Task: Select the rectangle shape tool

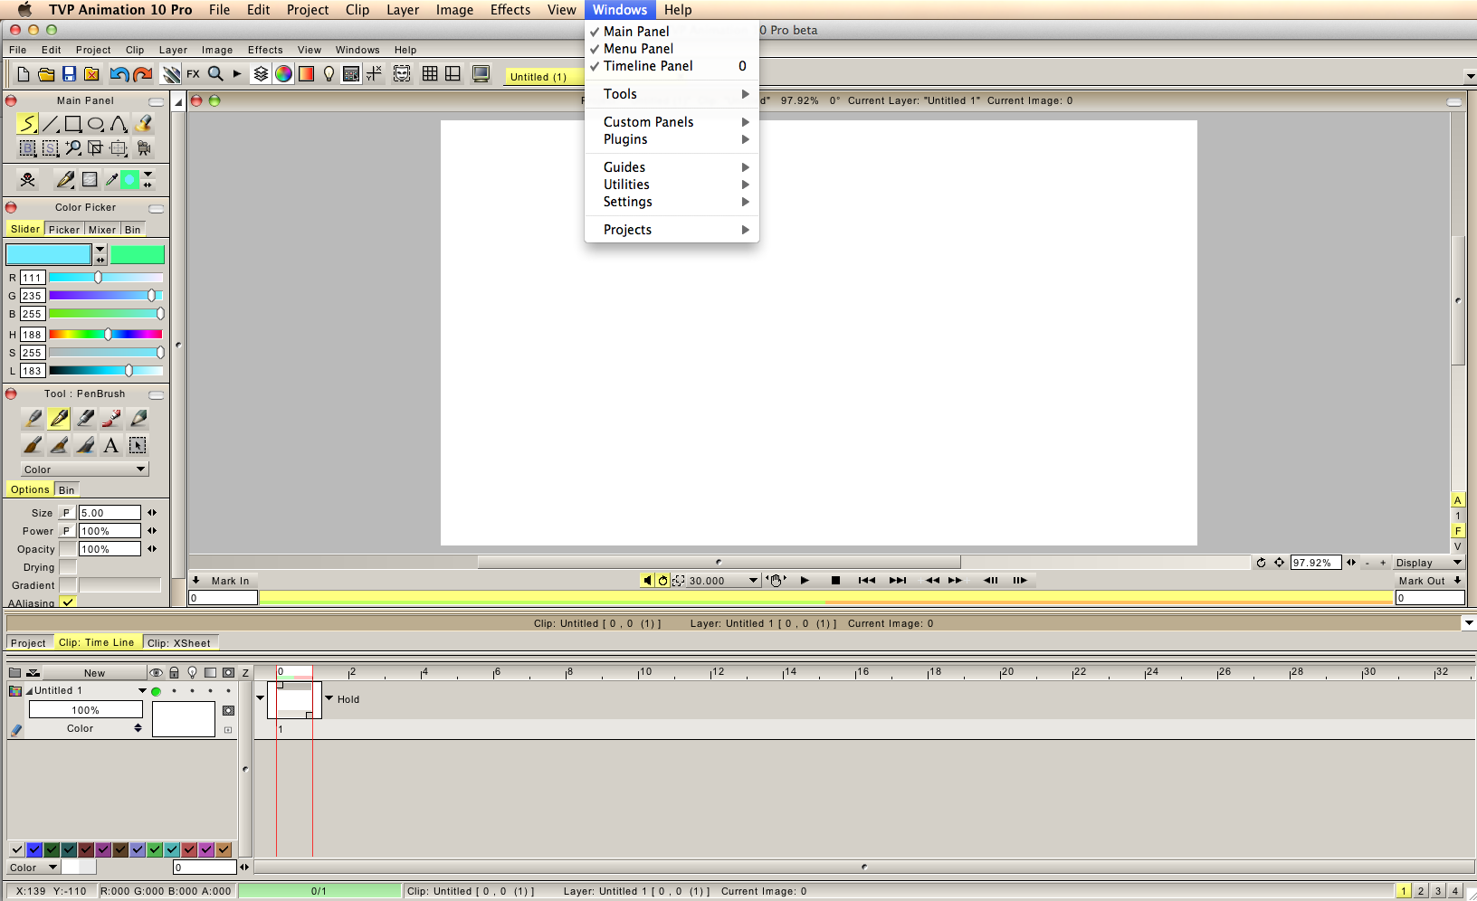Action: [73, 124]
